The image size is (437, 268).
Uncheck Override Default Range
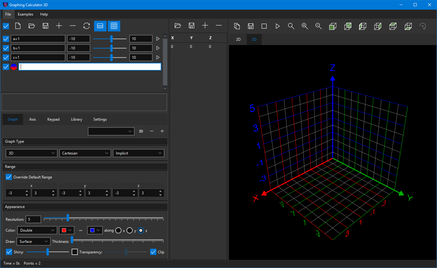(9, 177)
